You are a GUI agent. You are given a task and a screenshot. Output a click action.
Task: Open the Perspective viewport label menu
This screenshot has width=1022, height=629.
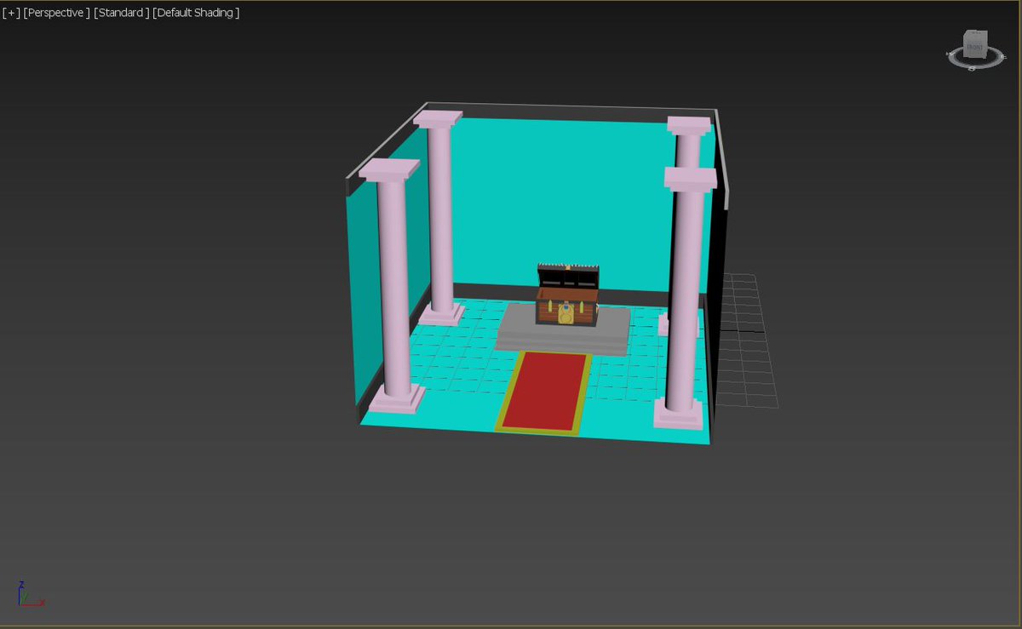click(56, 13)
